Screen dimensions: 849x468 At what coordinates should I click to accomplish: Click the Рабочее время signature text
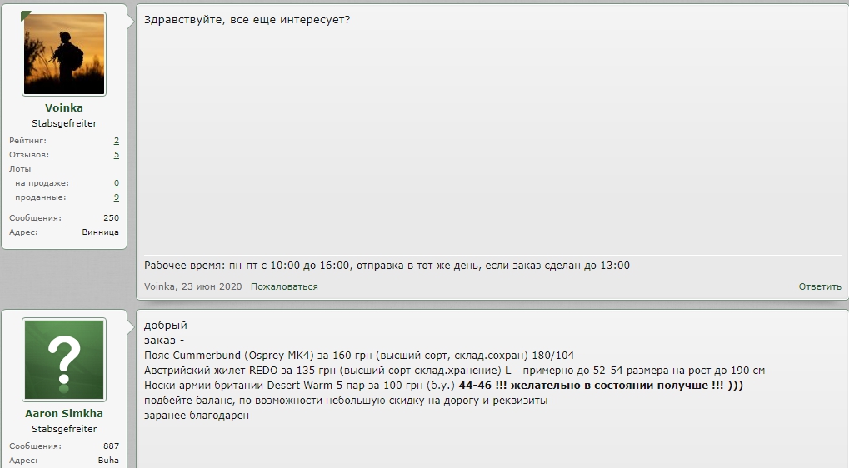387,266
